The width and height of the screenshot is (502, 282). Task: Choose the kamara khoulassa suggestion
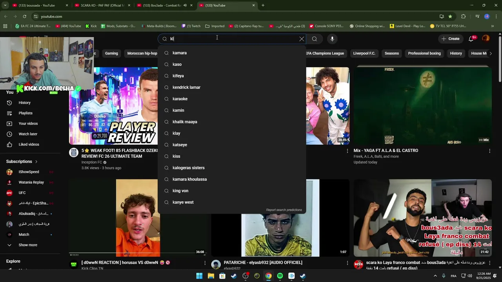[x=232, y=179]
